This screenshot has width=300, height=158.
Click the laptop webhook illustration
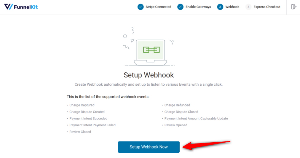click(x=149, y=47)
